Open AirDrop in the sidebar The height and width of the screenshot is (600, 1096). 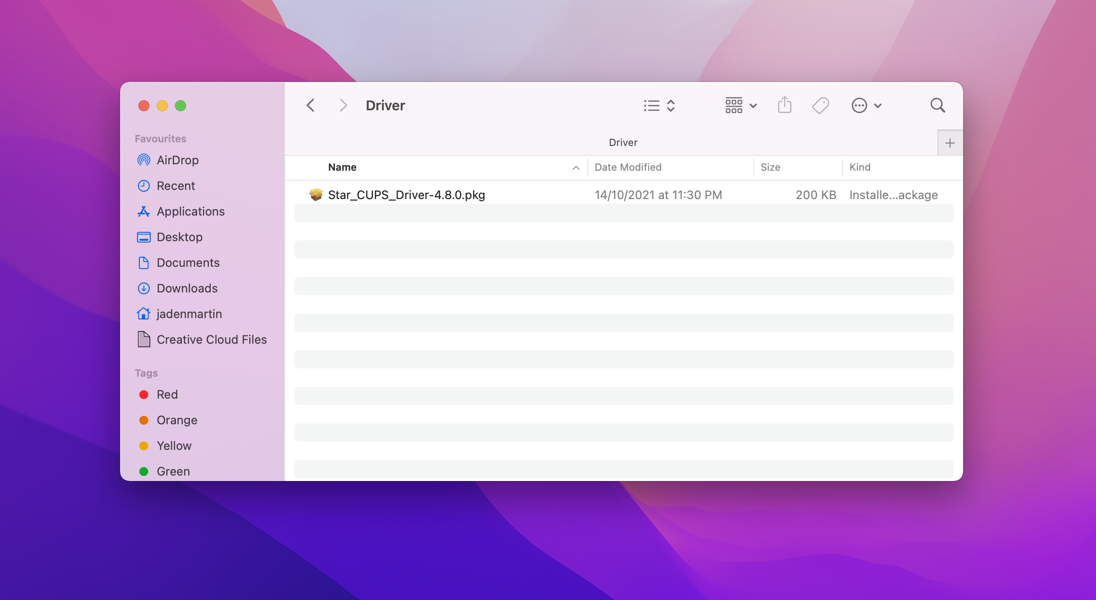(x=177, y=160)
